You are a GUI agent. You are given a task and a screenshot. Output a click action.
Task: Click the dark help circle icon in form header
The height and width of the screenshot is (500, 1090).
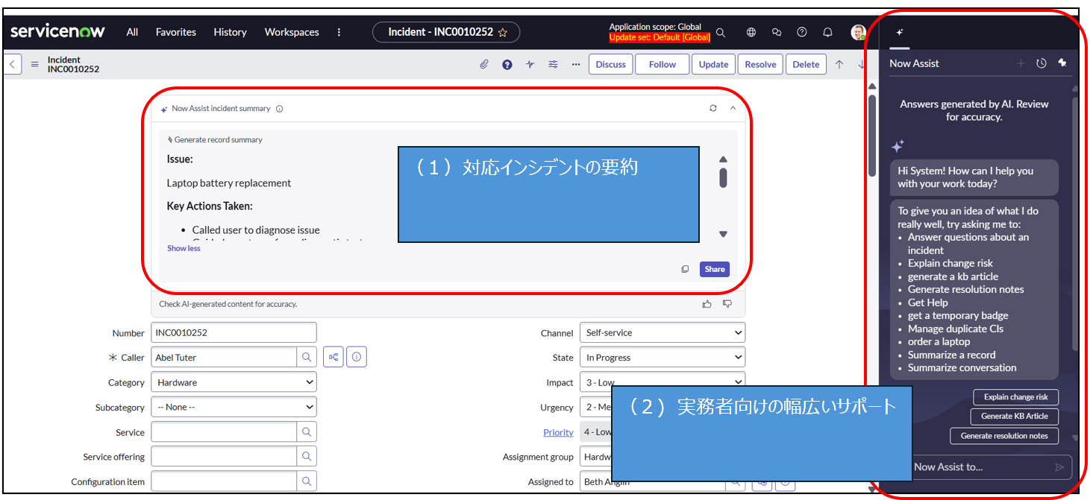click(x=507, y=64)
